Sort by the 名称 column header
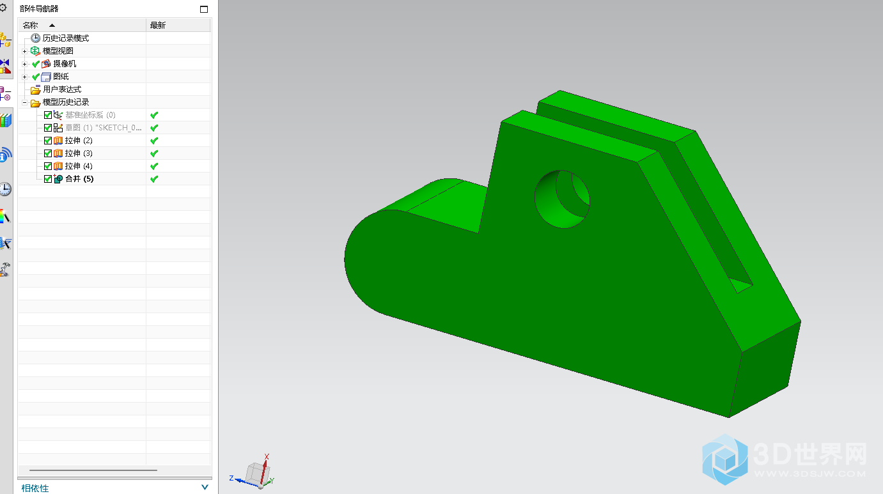Screen dimensions: 883x494 tap(82, 25)
